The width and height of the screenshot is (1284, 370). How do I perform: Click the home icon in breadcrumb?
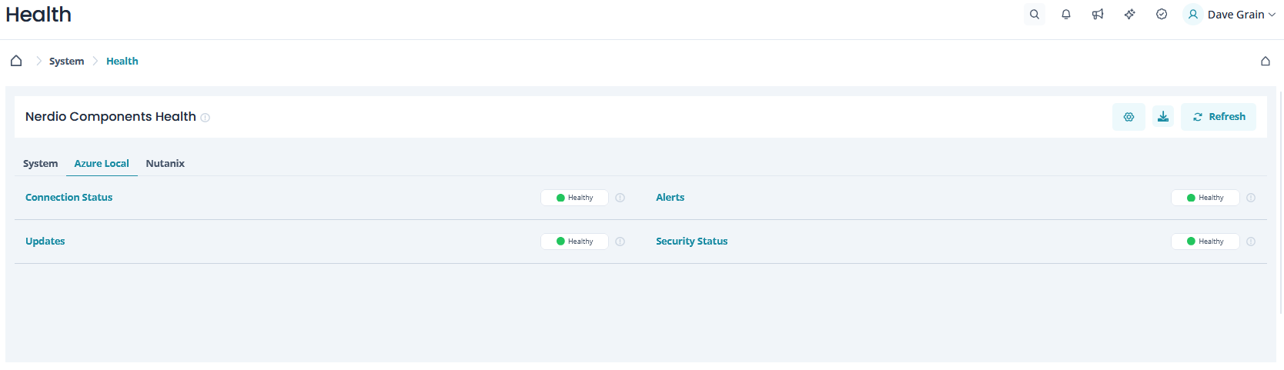pyautogui.click(x=16, y=61)
